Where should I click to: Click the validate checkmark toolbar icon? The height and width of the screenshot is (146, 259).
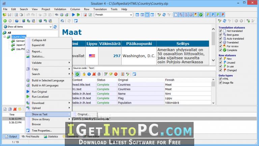point(90,15)
